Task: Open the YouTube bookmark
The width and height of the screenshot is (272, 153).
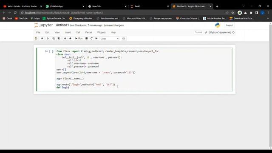Action: coord(21,18)
